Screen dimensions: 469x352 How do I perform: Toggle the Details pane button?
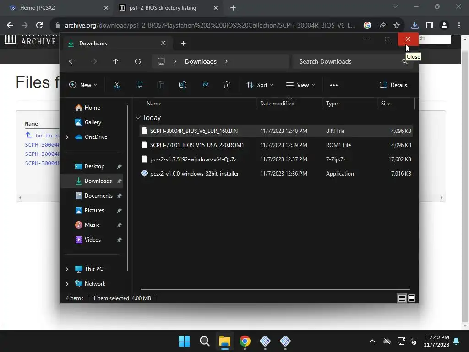pyautogui.click(x=393, y=85)
